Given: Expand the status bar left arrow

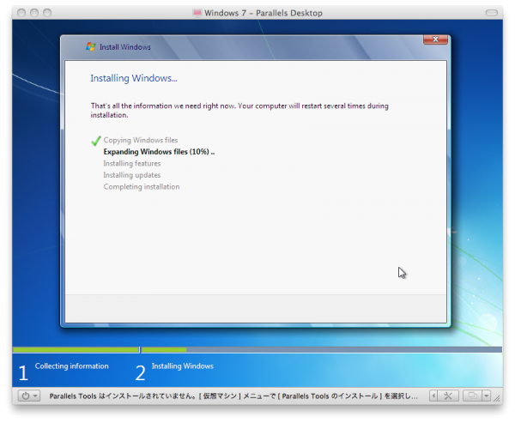Looking at the screenshot, I should coord(433,396).
